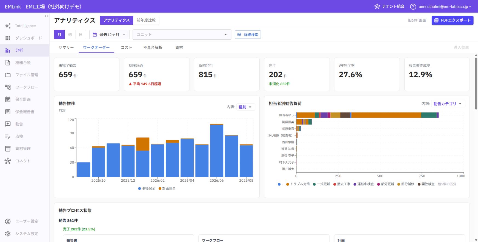
Task: Open the 過去12ヶ月 date range dropdown
Action: click(109, 35)
